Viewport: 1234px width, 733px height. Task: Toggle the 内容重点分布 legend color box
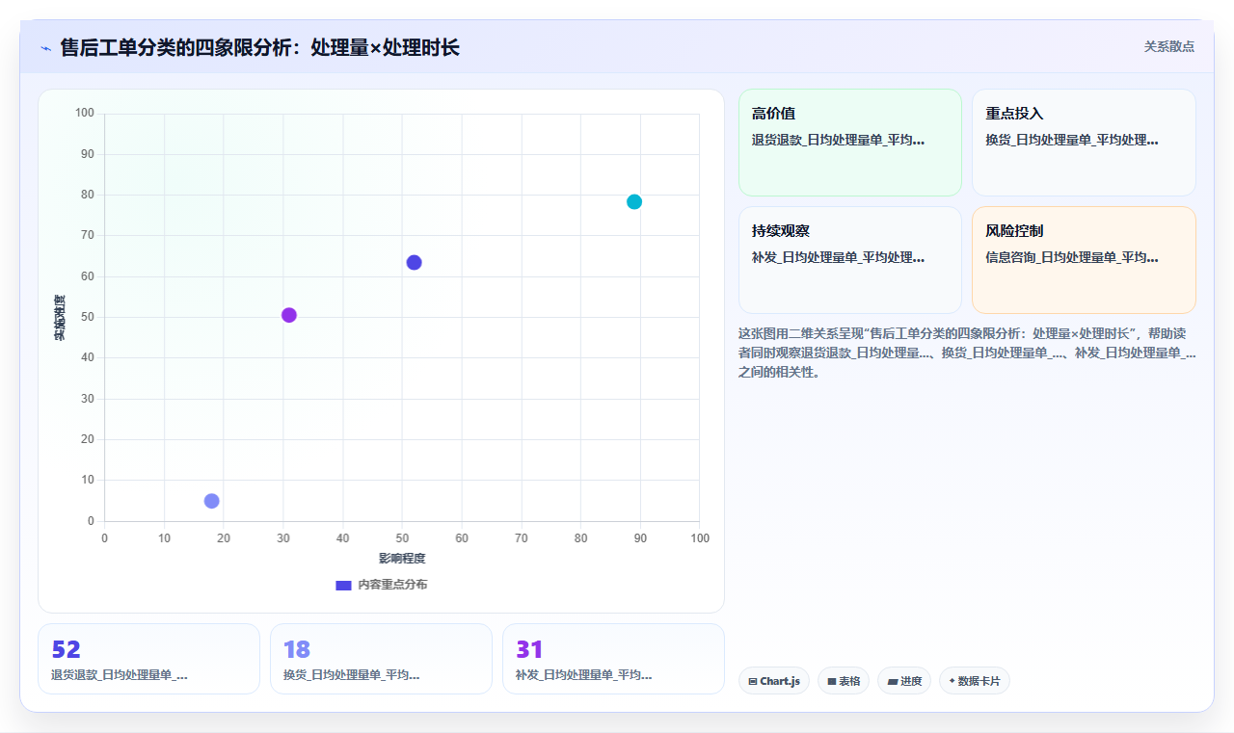coord(343,585)
